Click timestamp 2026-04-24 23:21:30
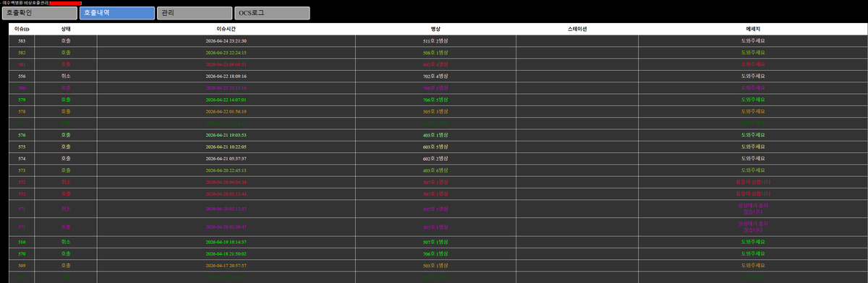Image resolution: width=868 pixels, height=283 pixels. pyautogui.click(x=226, y=41)
